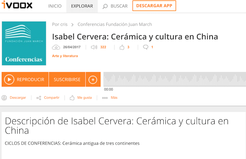This screenshot has height=159, width=246.
Task: Open the uploader profile link cris
Action: click(x=63, y=24)
